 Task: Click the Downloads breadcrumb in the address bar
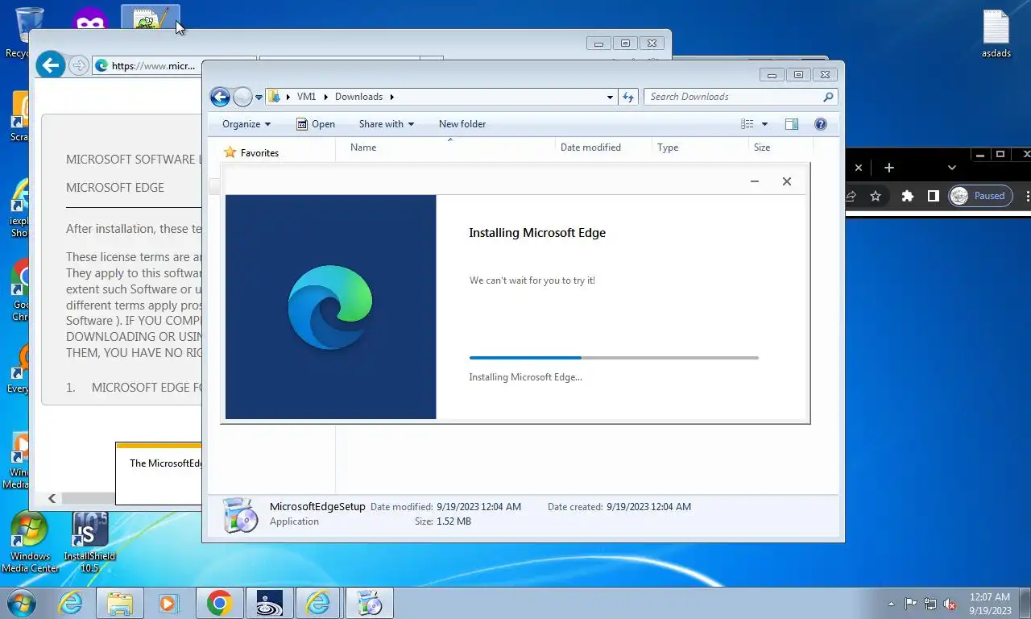point(358,97)
